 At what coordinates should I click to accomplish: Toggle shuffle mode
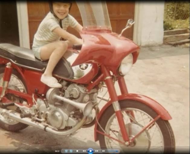pos(66,151)
